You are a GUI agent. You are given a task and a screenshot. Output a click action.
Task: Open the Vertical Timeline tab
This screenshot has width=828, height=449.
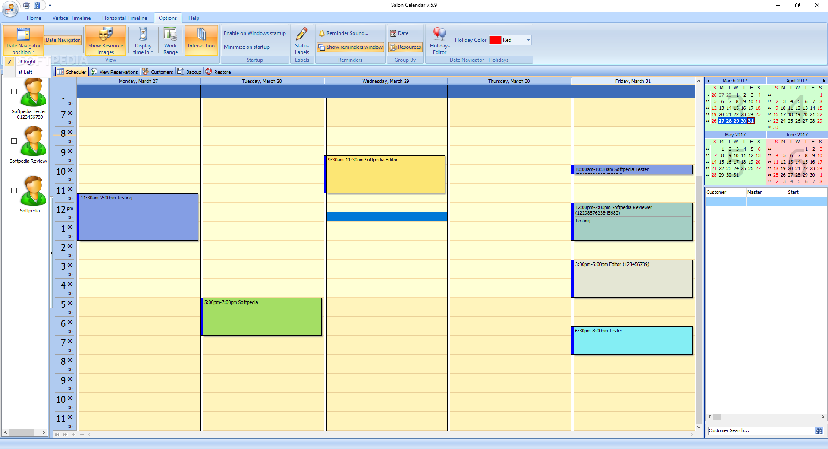click(72, 18)
